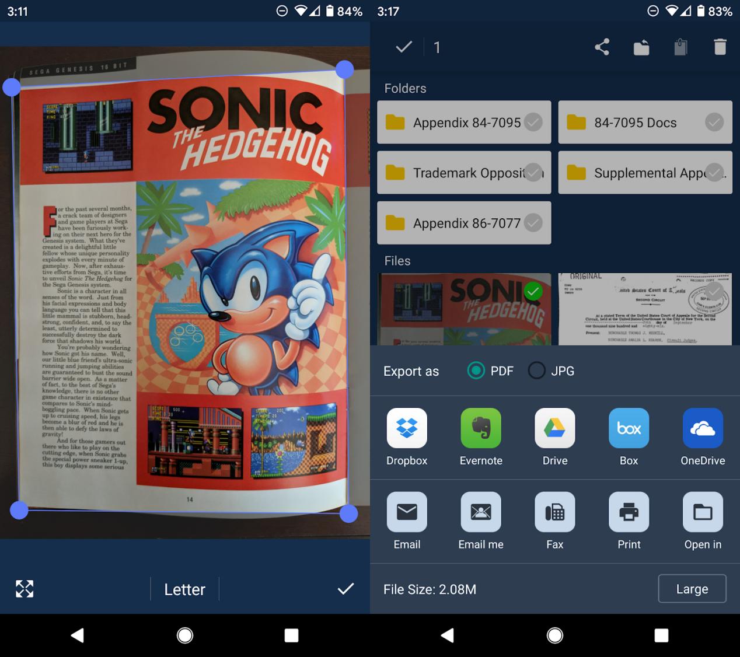The width and height of the screenshot is (740, 657).
Task: Tap the File Size: 2.08M text
Action: pyautogui.click(x=430, y=589)
